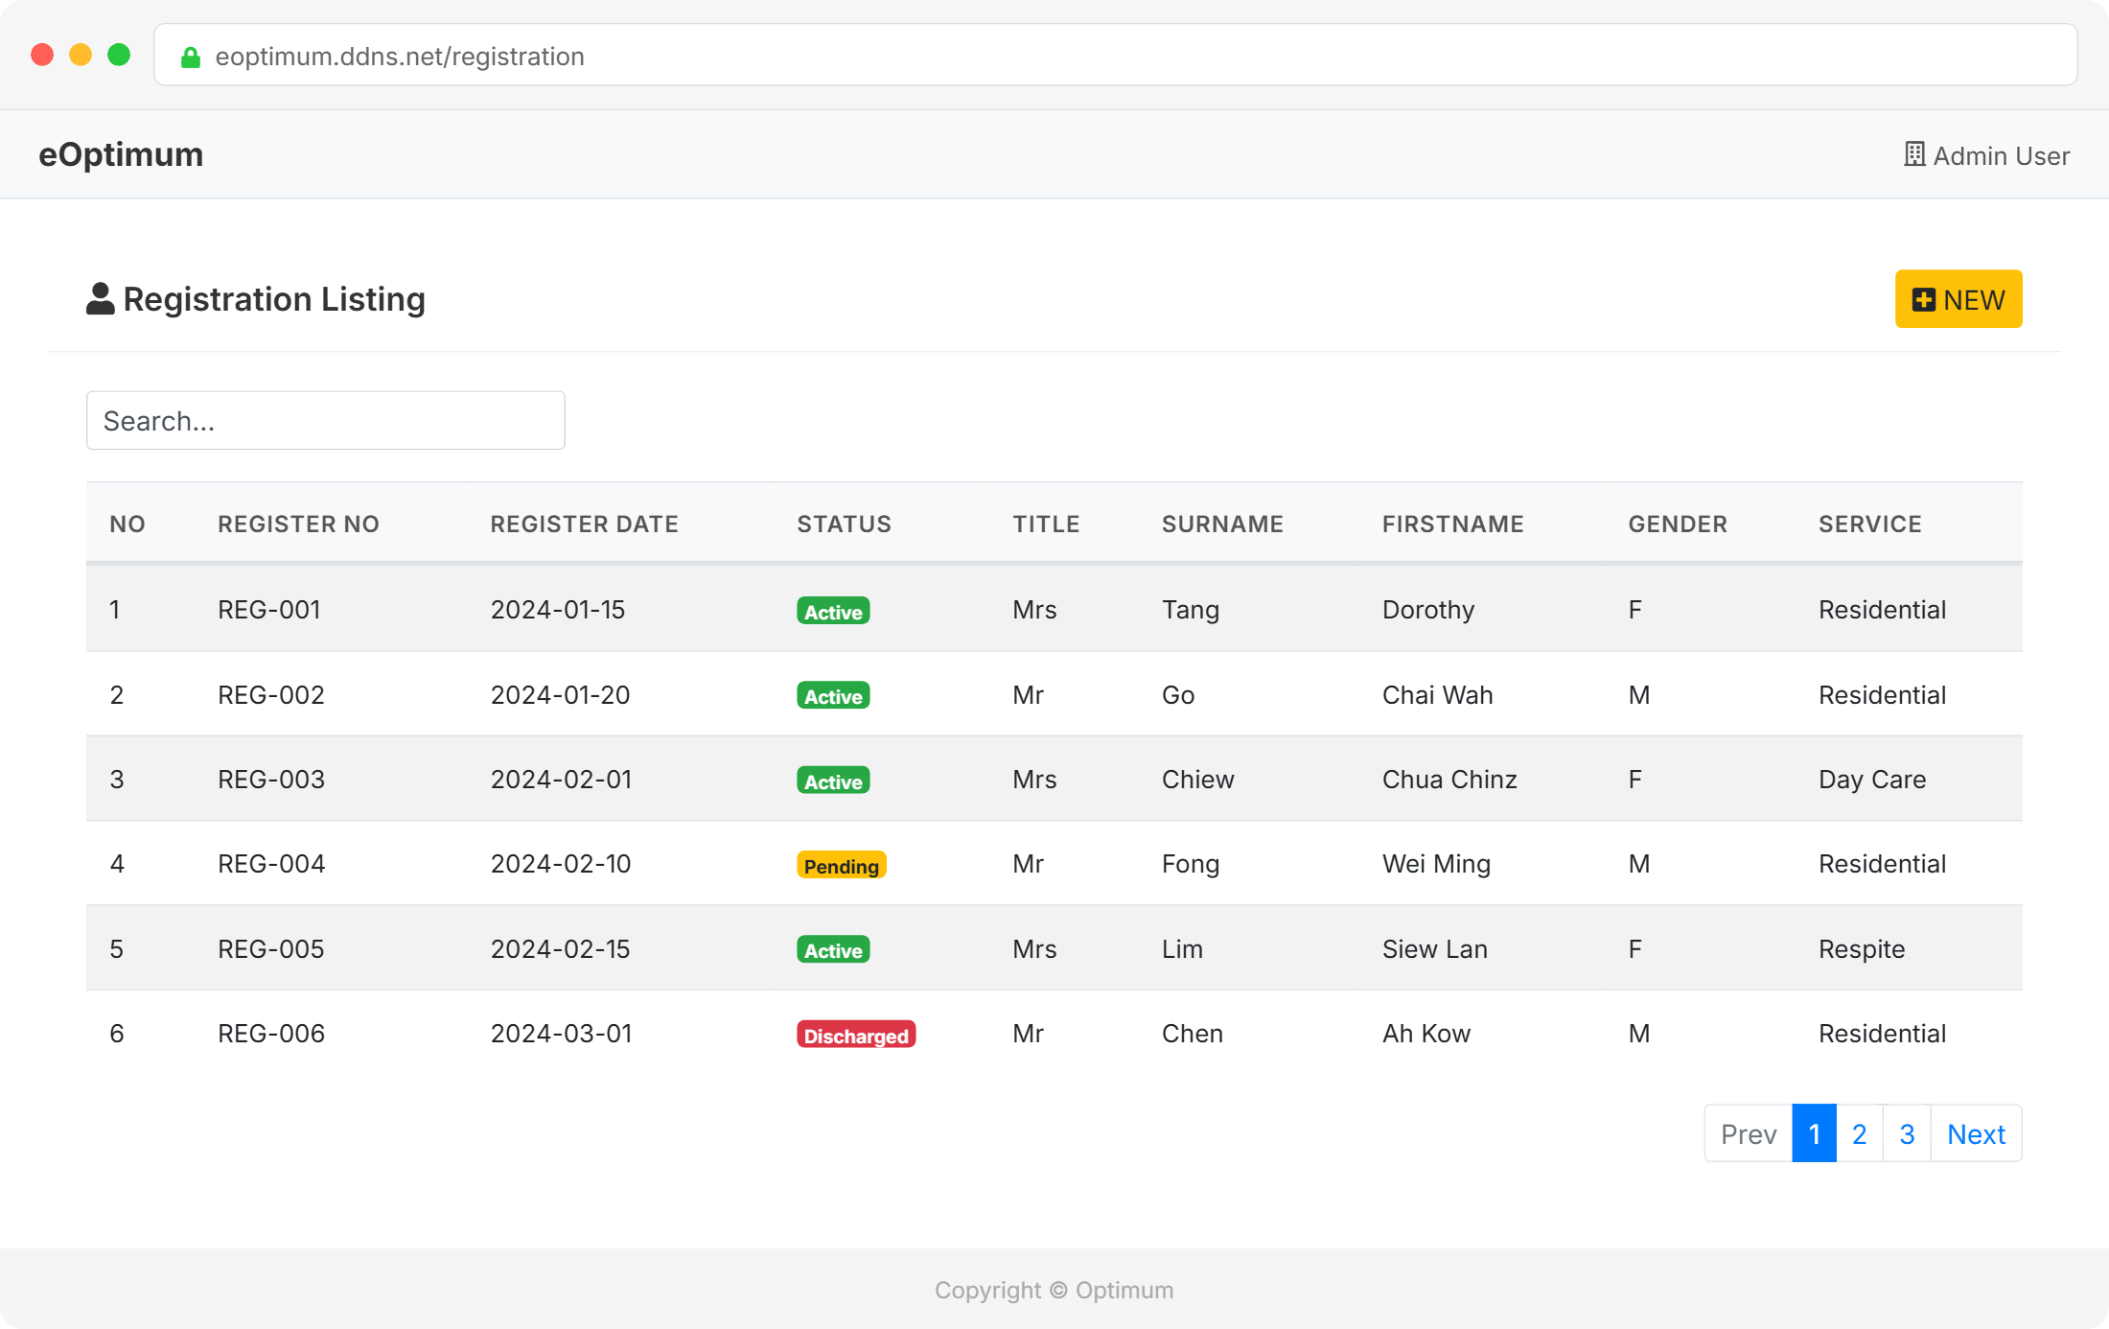Focus the Search input field
This screenshot has height=1329, width=2109.
coord(325,421)
